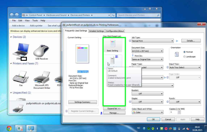This screenshot has width=207, height=132.
Task: Select the Basic Setting preset icon
Action: tap(113, 43)
